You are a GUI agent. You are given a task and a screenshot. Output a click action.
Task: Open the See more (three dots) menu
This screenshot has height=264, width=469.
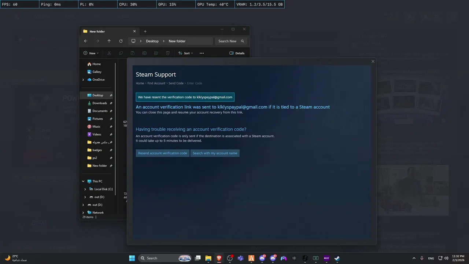tap(202, 53)
